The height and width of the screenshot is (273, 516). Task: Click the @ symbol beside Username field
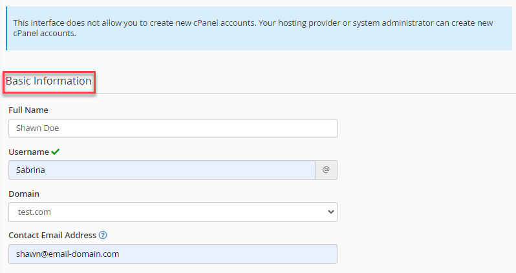point(326,170)
